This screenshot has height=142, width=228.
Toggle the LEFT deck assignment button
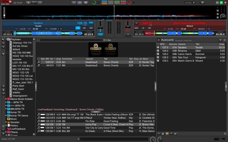point(91,28)
